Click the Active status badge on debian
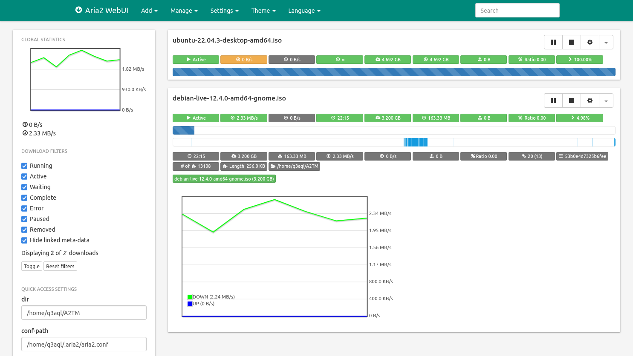 [x=196, y=118]
